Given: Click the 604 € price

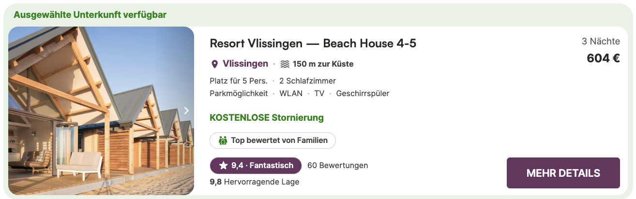Looking at the screenshot, I should click(603, 58).
